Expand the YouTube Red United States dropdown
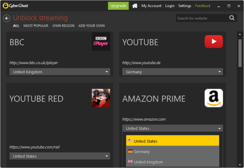Image resolution: width=244 pixels, height=168 pixels. [x=60, y=156]
